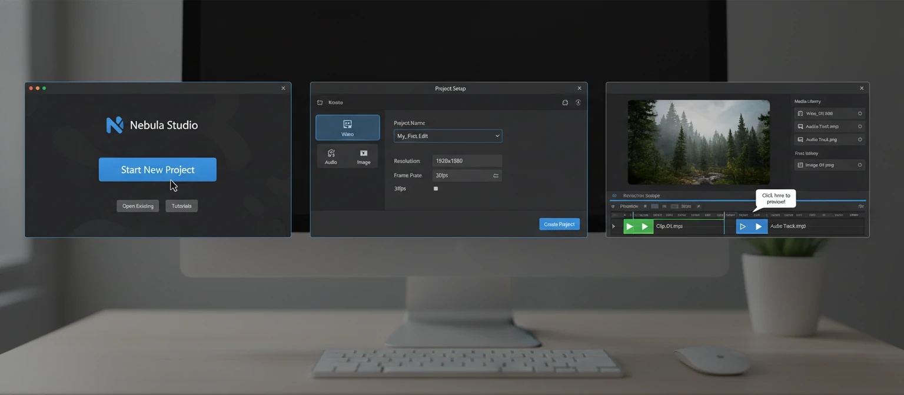Viewport: 904px width, 395px height.
Task: Enable the 3ffps checkbox
Action: point(436,188)
